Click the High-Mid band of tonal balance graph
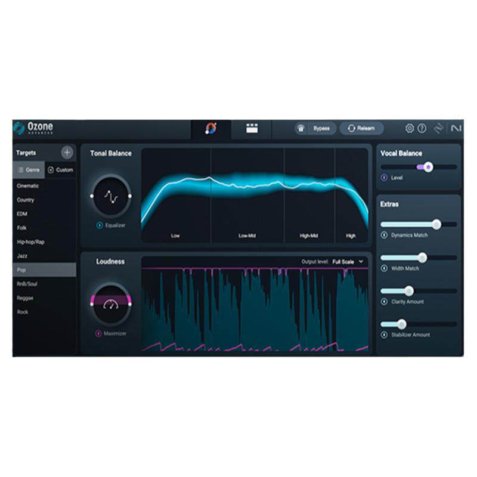 tap(309, 196)
